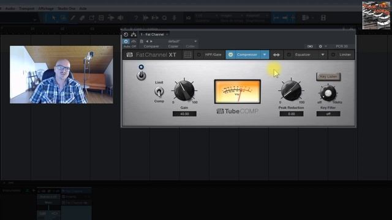Open the plugin settings gear icon
The height and width of the screenshot is (220, 392).
click(x=320, y=46)
